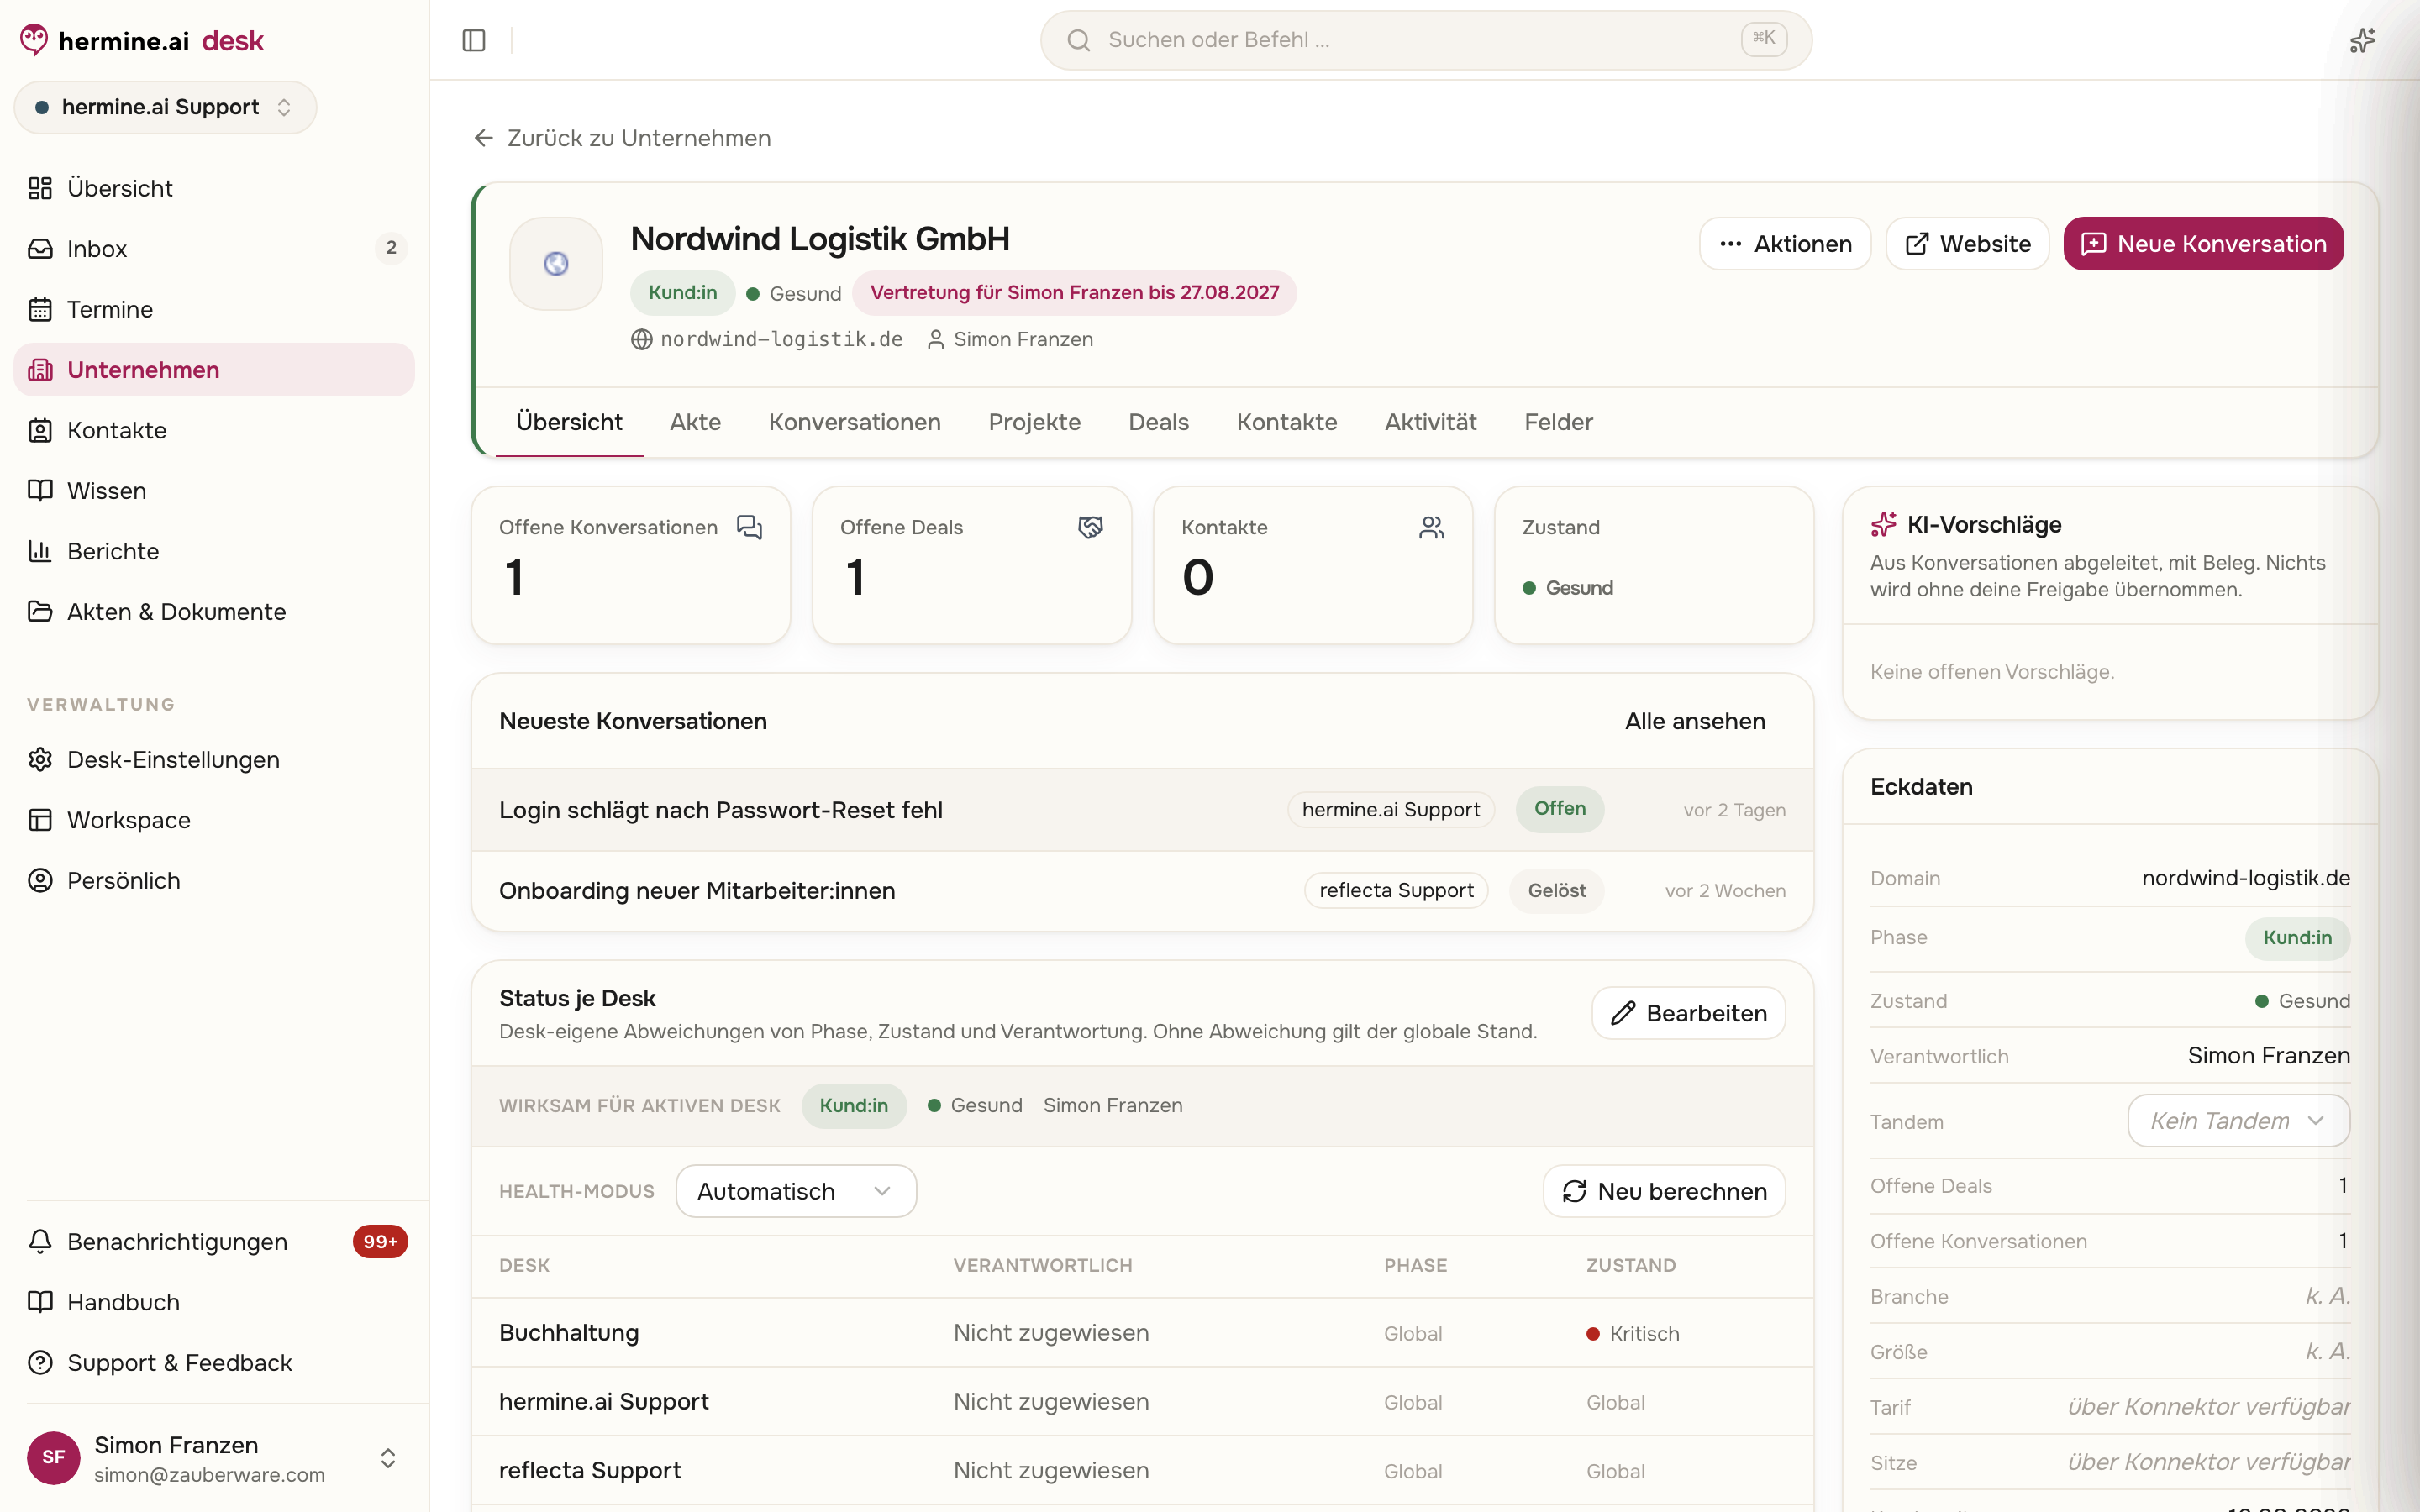Open Benachrichtigungen notifications
Viewport: 2420px width, 1512px height.
(x=214, y=1241)
